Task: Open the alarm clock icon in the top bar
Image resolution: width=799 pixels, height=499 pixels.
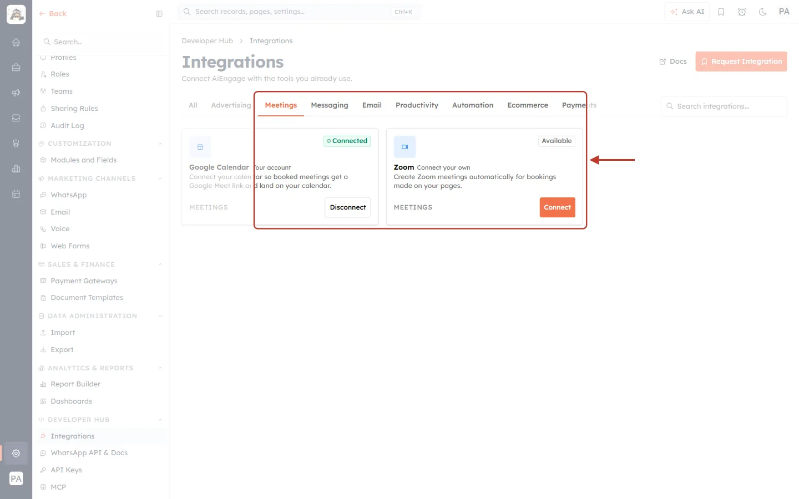Action: pos(742,12)
